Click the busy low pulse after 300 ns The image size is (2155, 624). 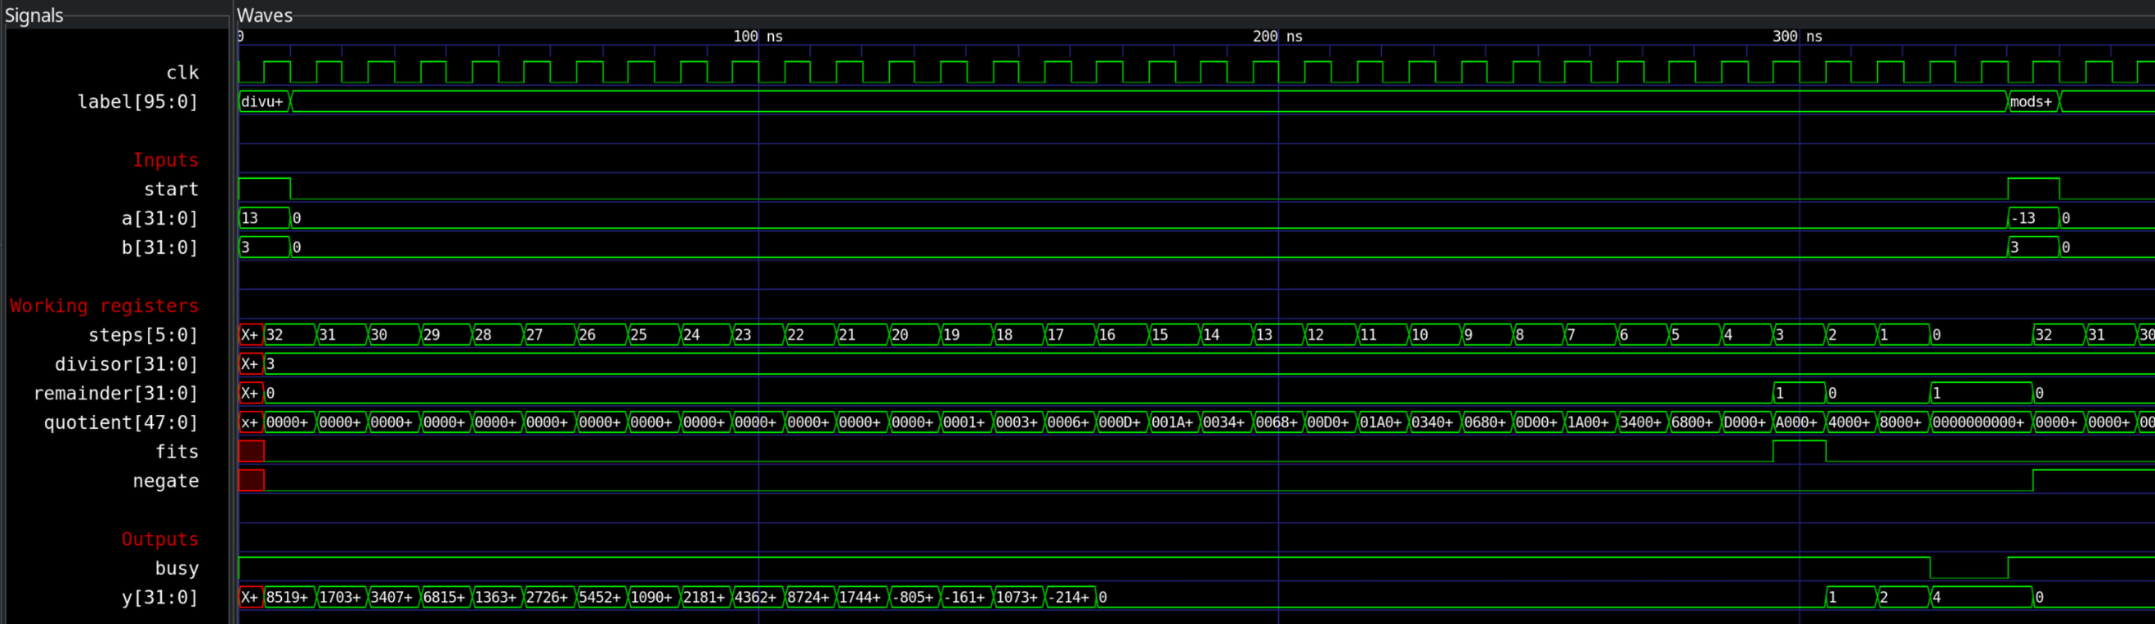(1969, 568)
